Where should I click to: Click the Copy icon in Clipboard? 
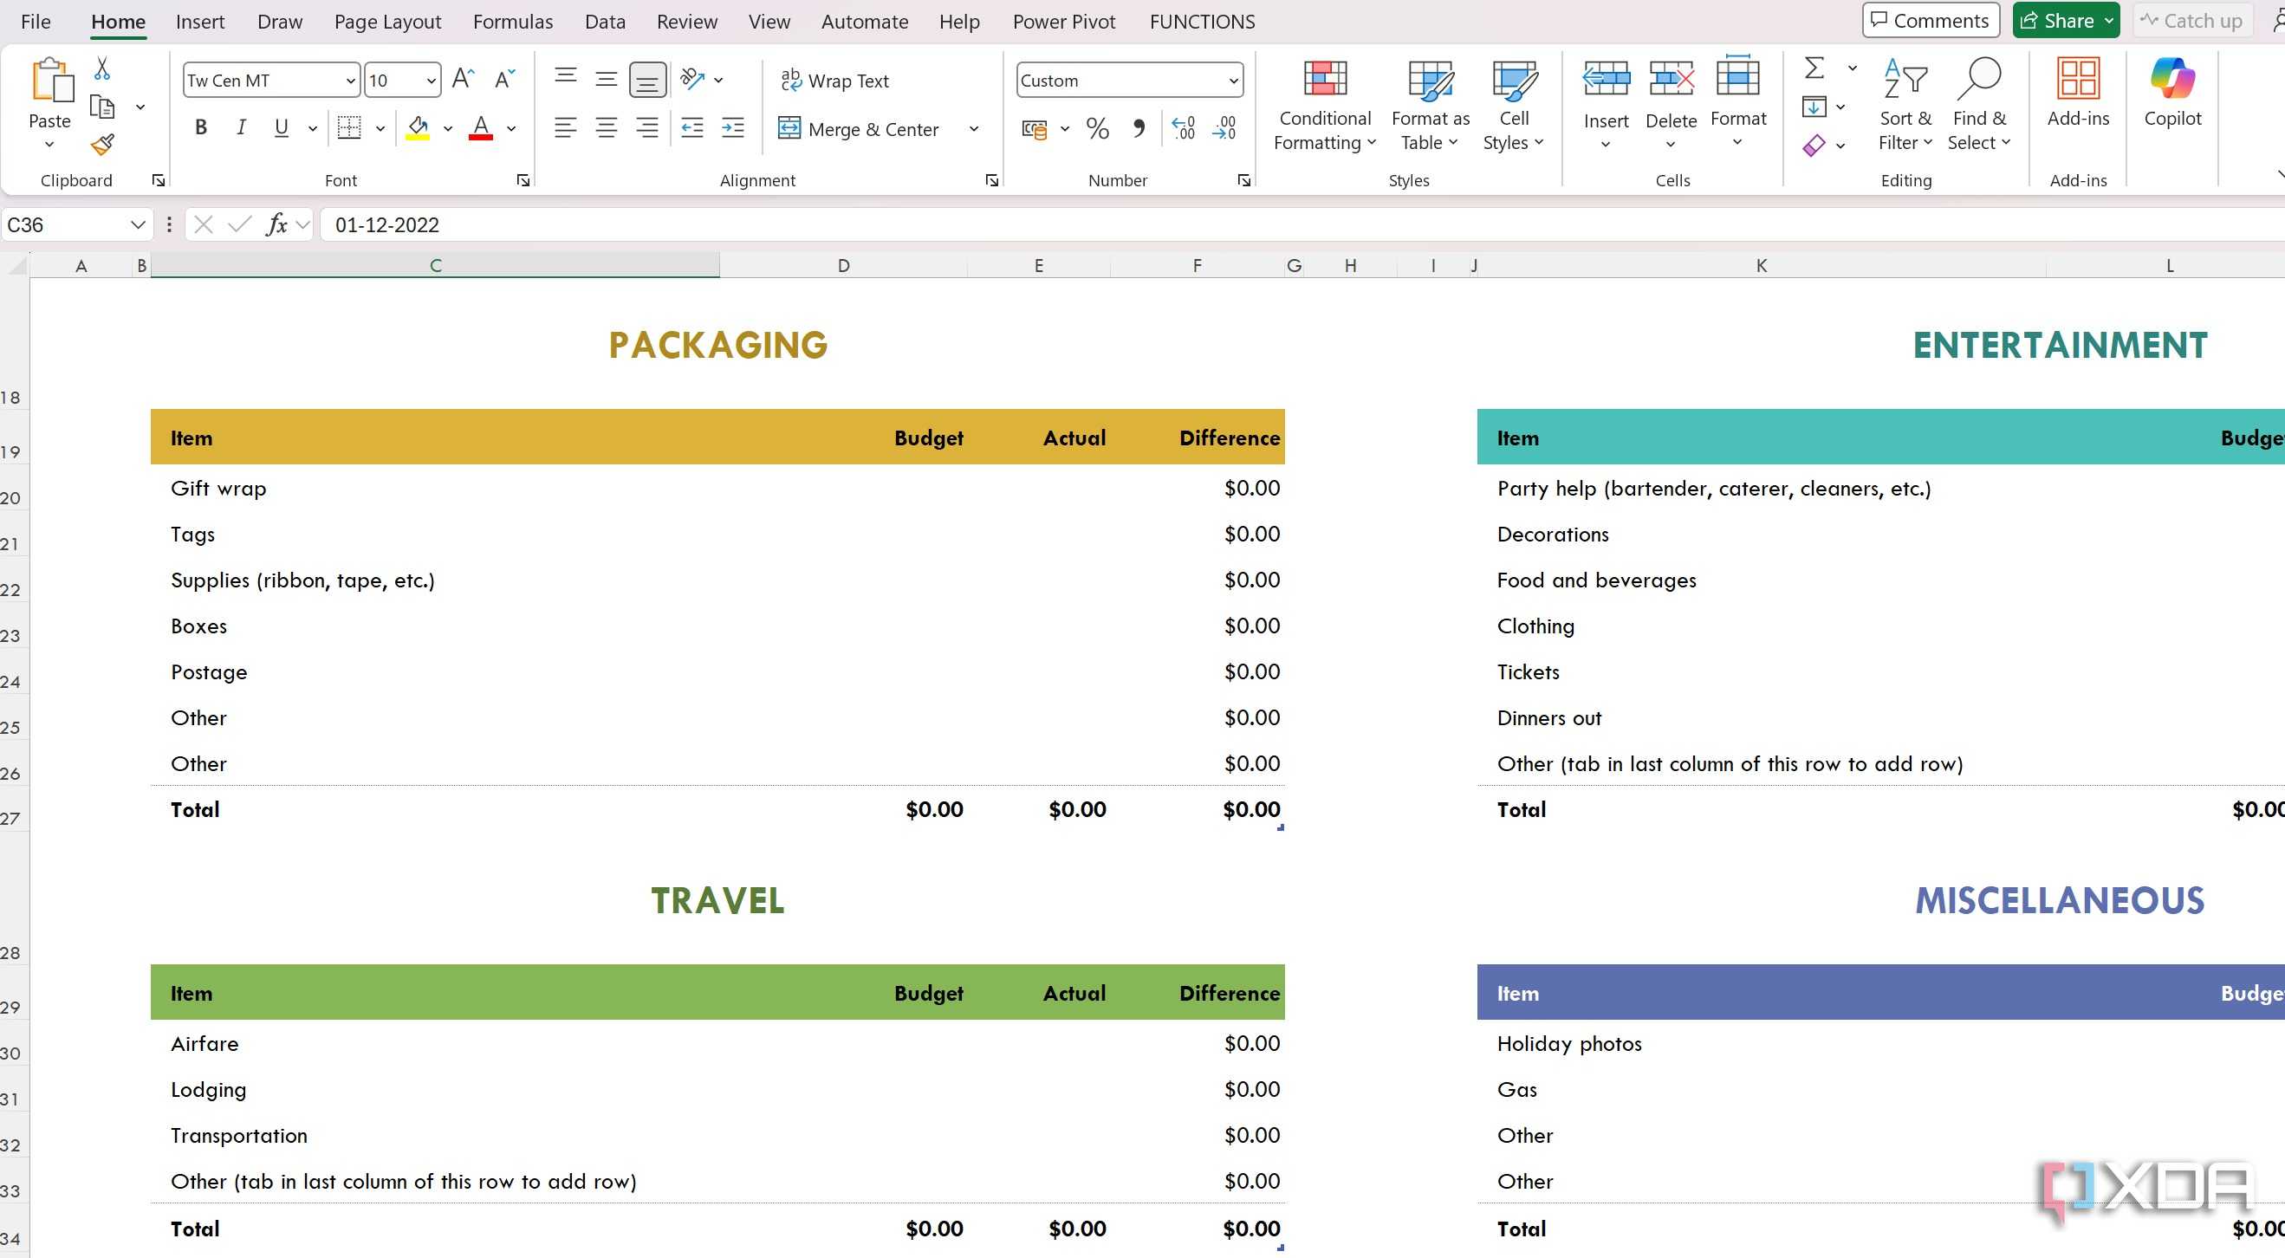tap(103, 107)
